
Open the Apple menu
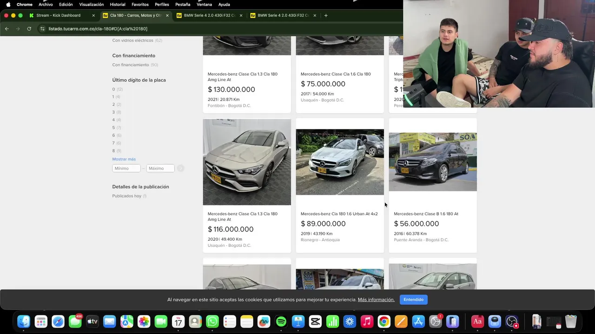[x=8, y=4]
